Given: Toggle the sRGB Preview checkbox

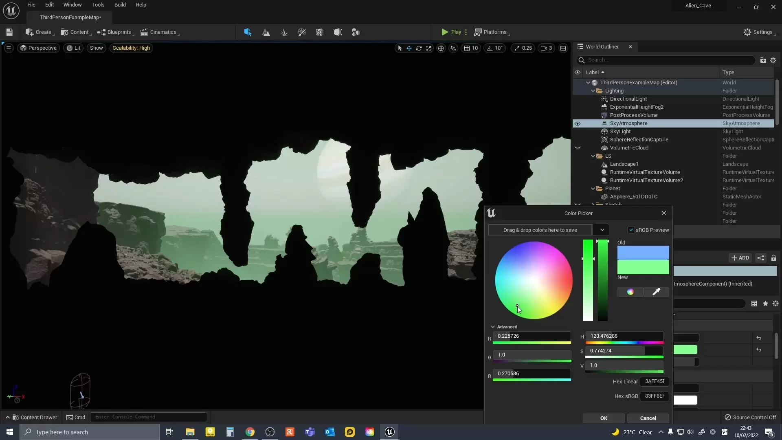Looking at the screenshot, I should pyautogui.click(x=631, y=230).
